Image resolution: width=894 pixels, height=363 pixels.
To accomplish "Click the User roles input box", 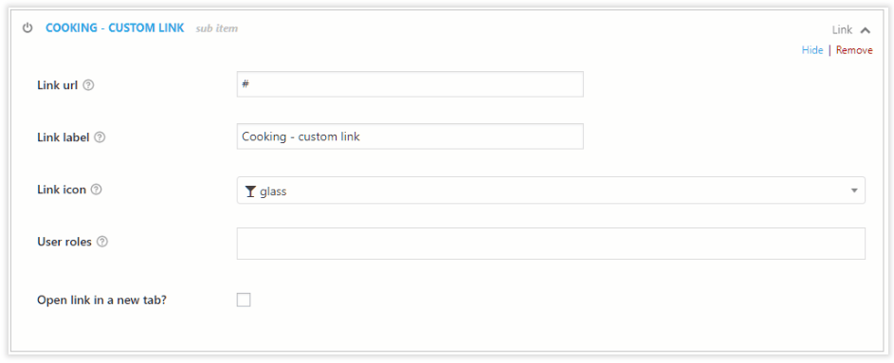I will pos(551,244).
